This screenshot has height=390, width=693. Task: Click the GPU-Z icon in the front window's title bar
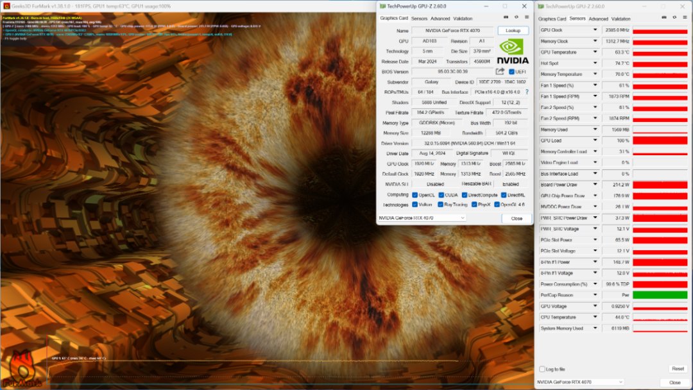[382, 6]
